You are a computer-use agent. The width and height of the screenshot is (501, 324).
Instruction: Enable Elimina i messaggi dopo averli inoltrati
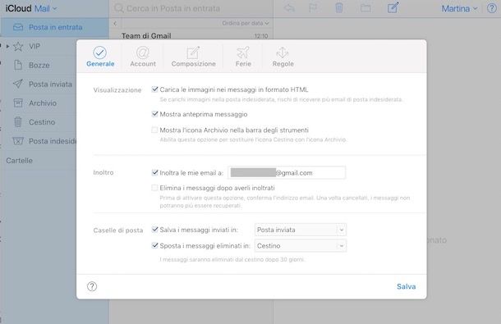point(154,188)
